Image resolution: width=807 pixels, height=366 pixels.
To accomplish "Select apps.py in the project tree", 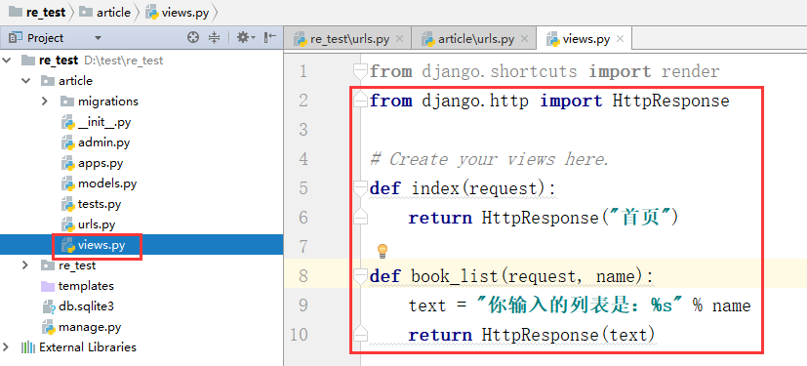I will point(92,163).
